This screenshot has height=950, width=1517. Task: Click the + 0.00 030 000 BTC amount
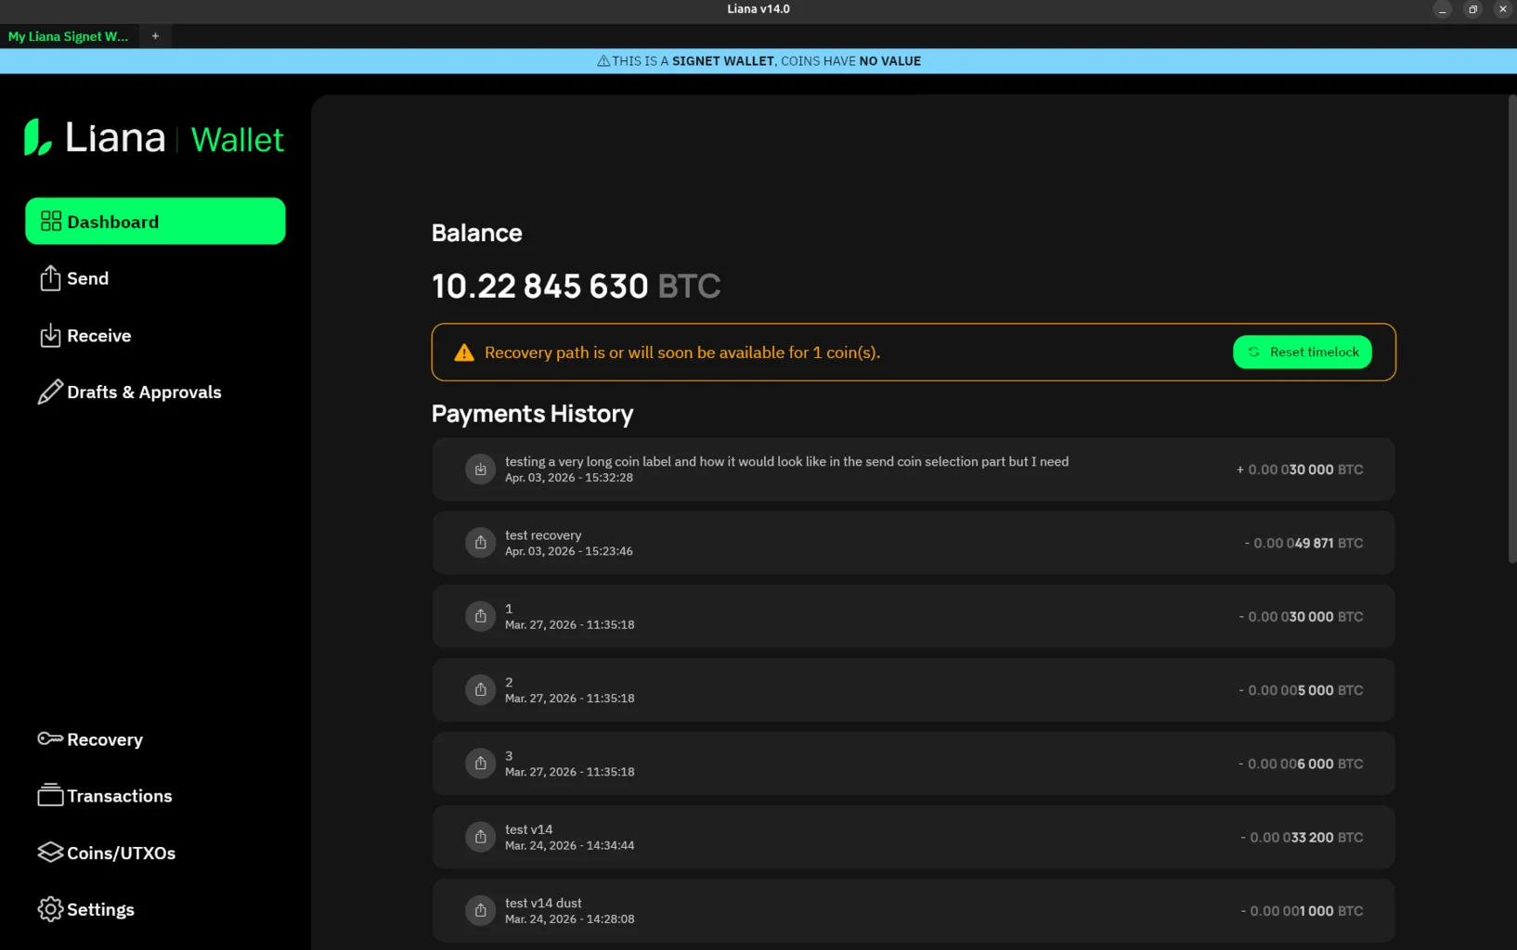1300,469
